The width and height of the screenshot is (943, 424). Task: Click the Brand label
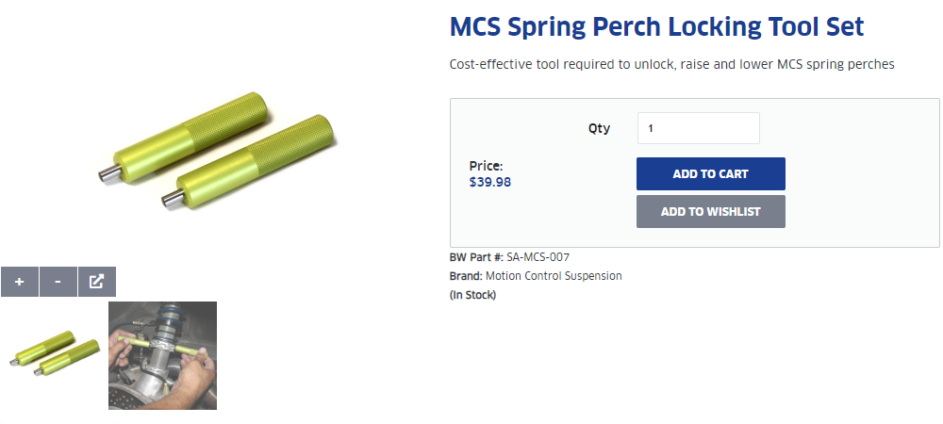pyautogui.click(x=466, y=276)
